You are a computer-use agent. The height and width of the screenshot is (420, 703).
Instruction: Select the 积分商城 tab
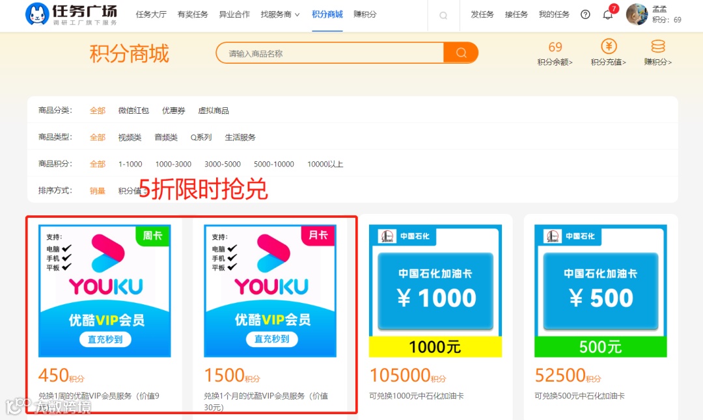(327, 14)
